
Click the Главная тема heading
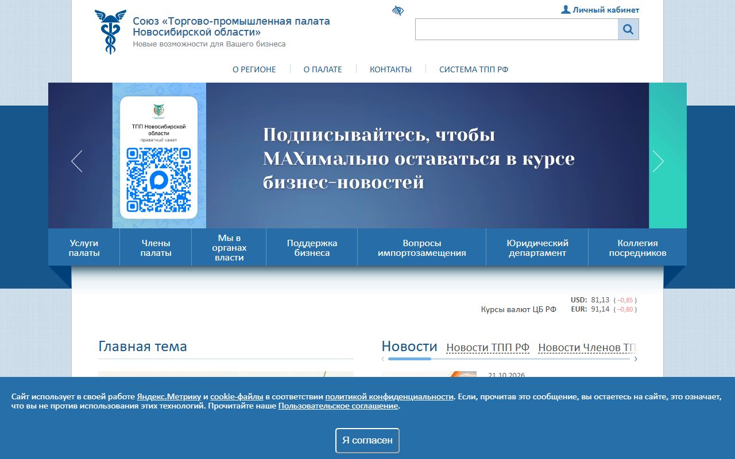point(142,347)
